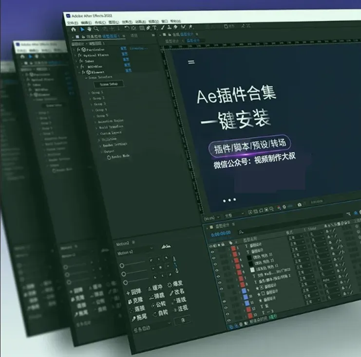The height and width of the screenshot is (357, 361).
Task: Click the timeline layer search magnifier icon
Action: 241,232
